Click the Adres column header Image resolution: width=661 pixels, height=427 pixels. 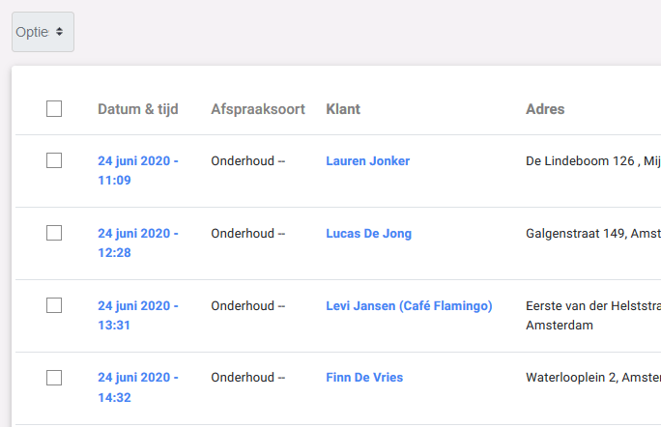coord(545,109)
